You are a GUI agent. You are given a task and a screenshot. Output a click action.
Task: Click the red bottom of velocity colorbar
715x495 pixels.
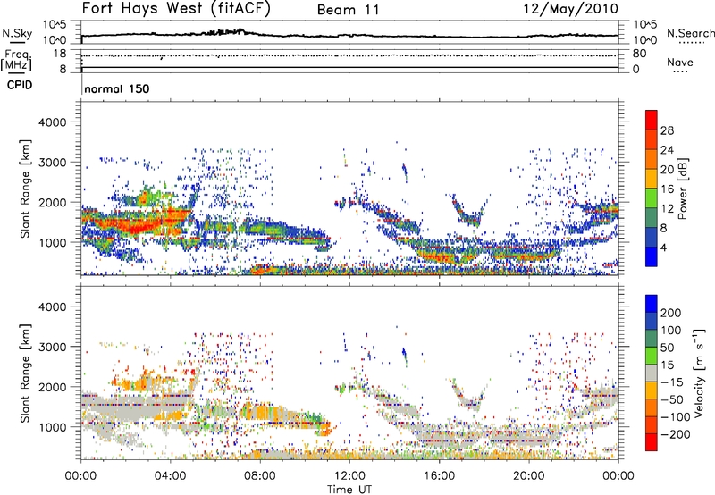point(652,443)
